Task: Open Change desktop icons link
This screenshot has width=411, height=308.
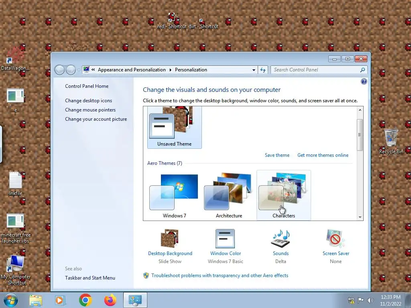Action: (x=88, y=101)
